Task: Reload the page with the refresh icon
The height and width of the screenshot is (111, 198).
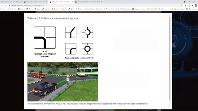Action: point(6,6)
